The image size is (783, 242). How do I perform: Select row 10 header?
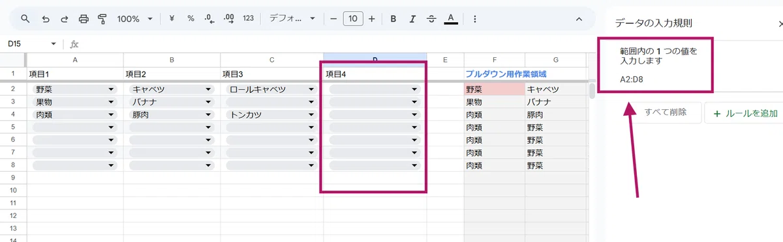coord(13,191)
